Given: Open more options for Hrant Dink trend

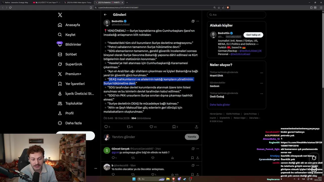Looking at the screenshot, I should tap(262, 73).
